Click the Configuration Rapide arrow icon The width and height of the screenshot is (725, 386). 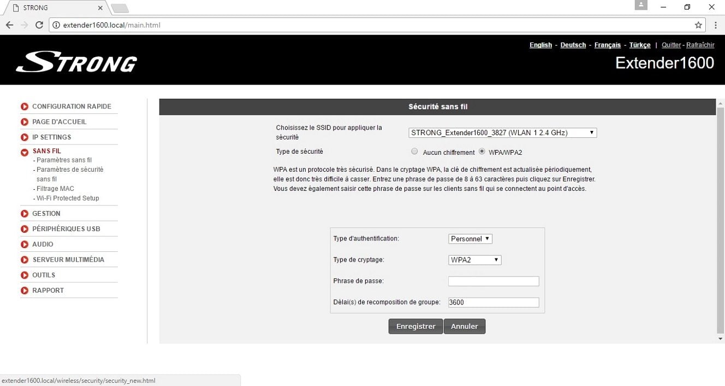click(x=25, y=107)
